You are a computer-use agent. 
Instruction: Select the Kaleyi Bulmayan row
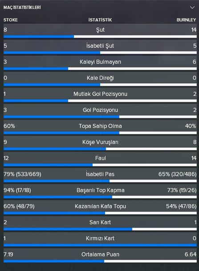100,63
